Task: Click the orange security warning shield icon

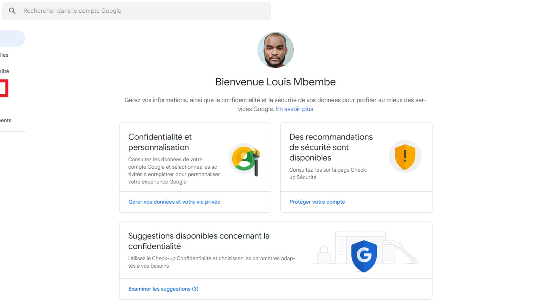Action: pos(405,156)
